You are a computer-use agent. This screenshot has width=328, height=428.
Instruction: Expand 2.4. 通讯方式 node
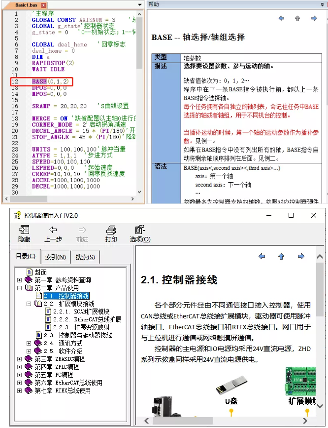[x=29, y=343]
